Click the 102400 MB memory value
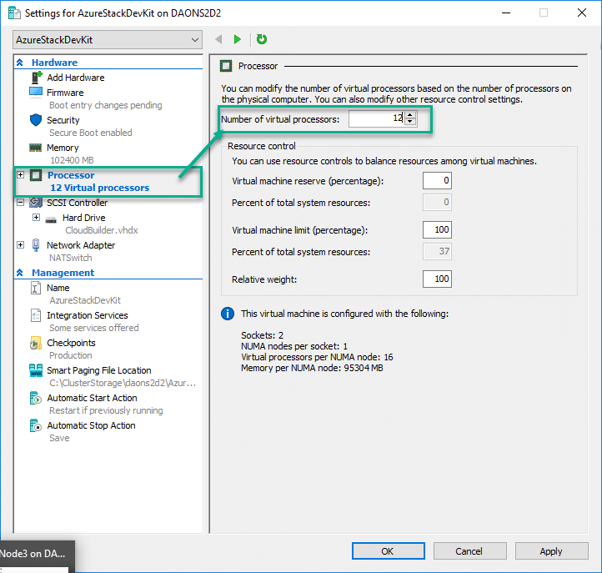This screenshot has width=602, height=573. [72, 160]
